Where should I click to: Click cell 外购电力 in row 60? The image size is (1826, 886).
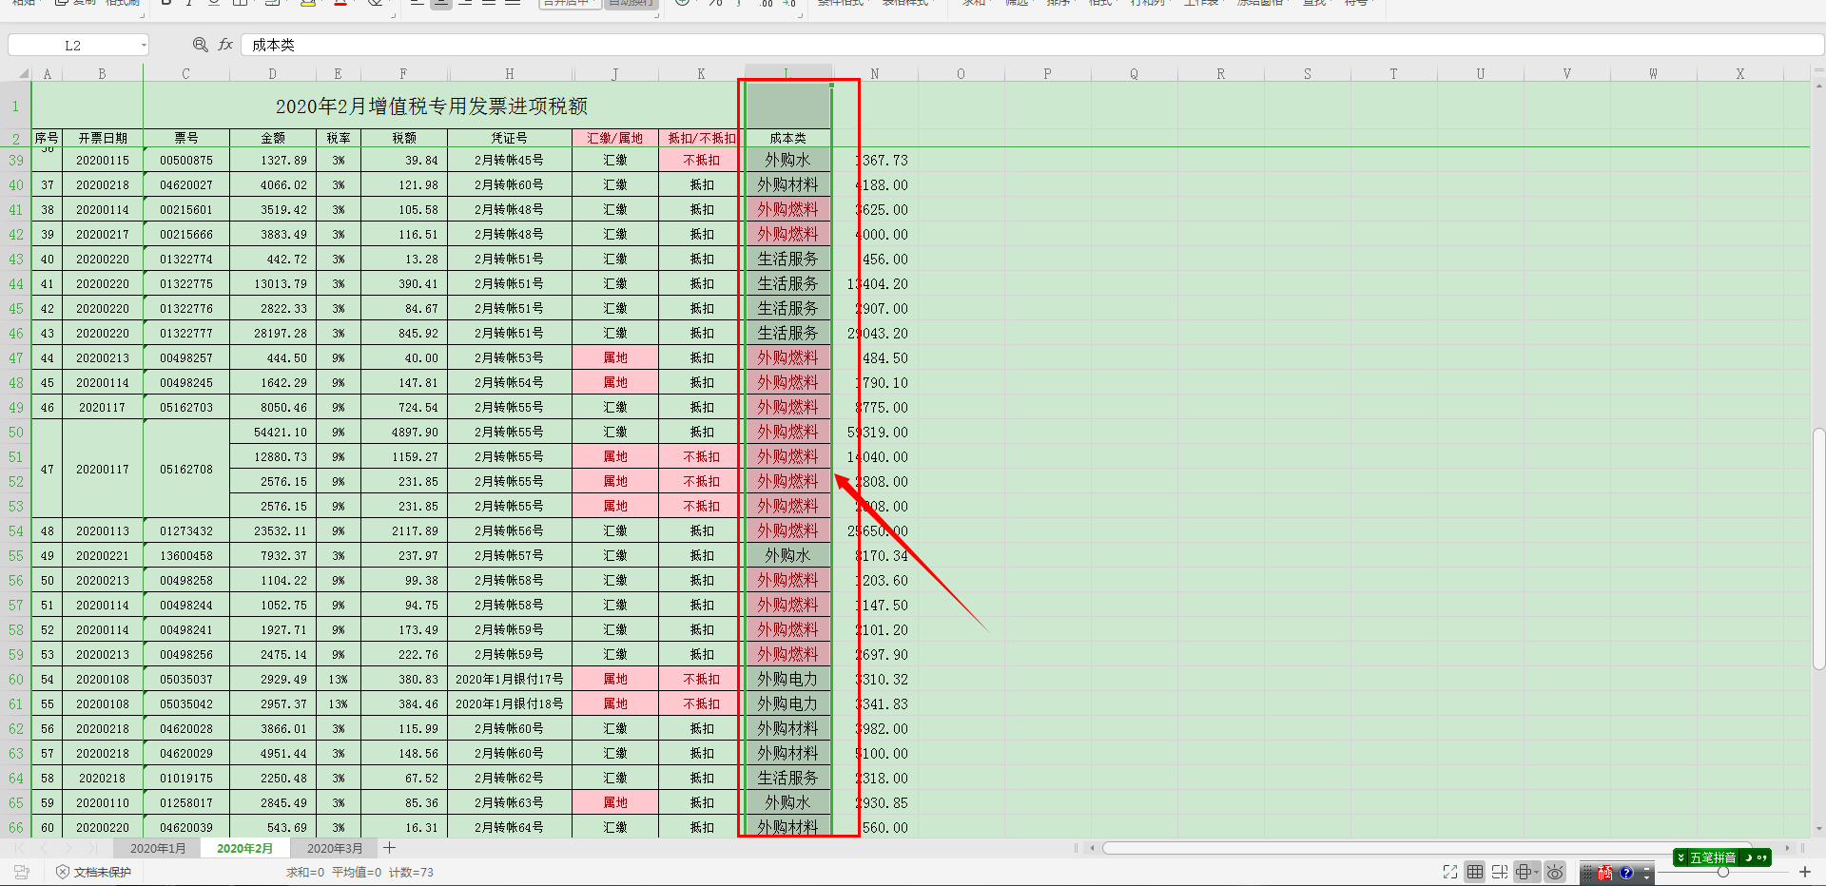point(787,680)
